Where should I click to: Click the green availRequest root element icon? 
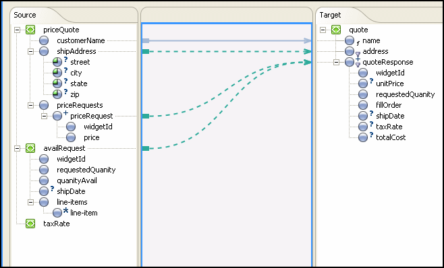click(x=30, y=148)
